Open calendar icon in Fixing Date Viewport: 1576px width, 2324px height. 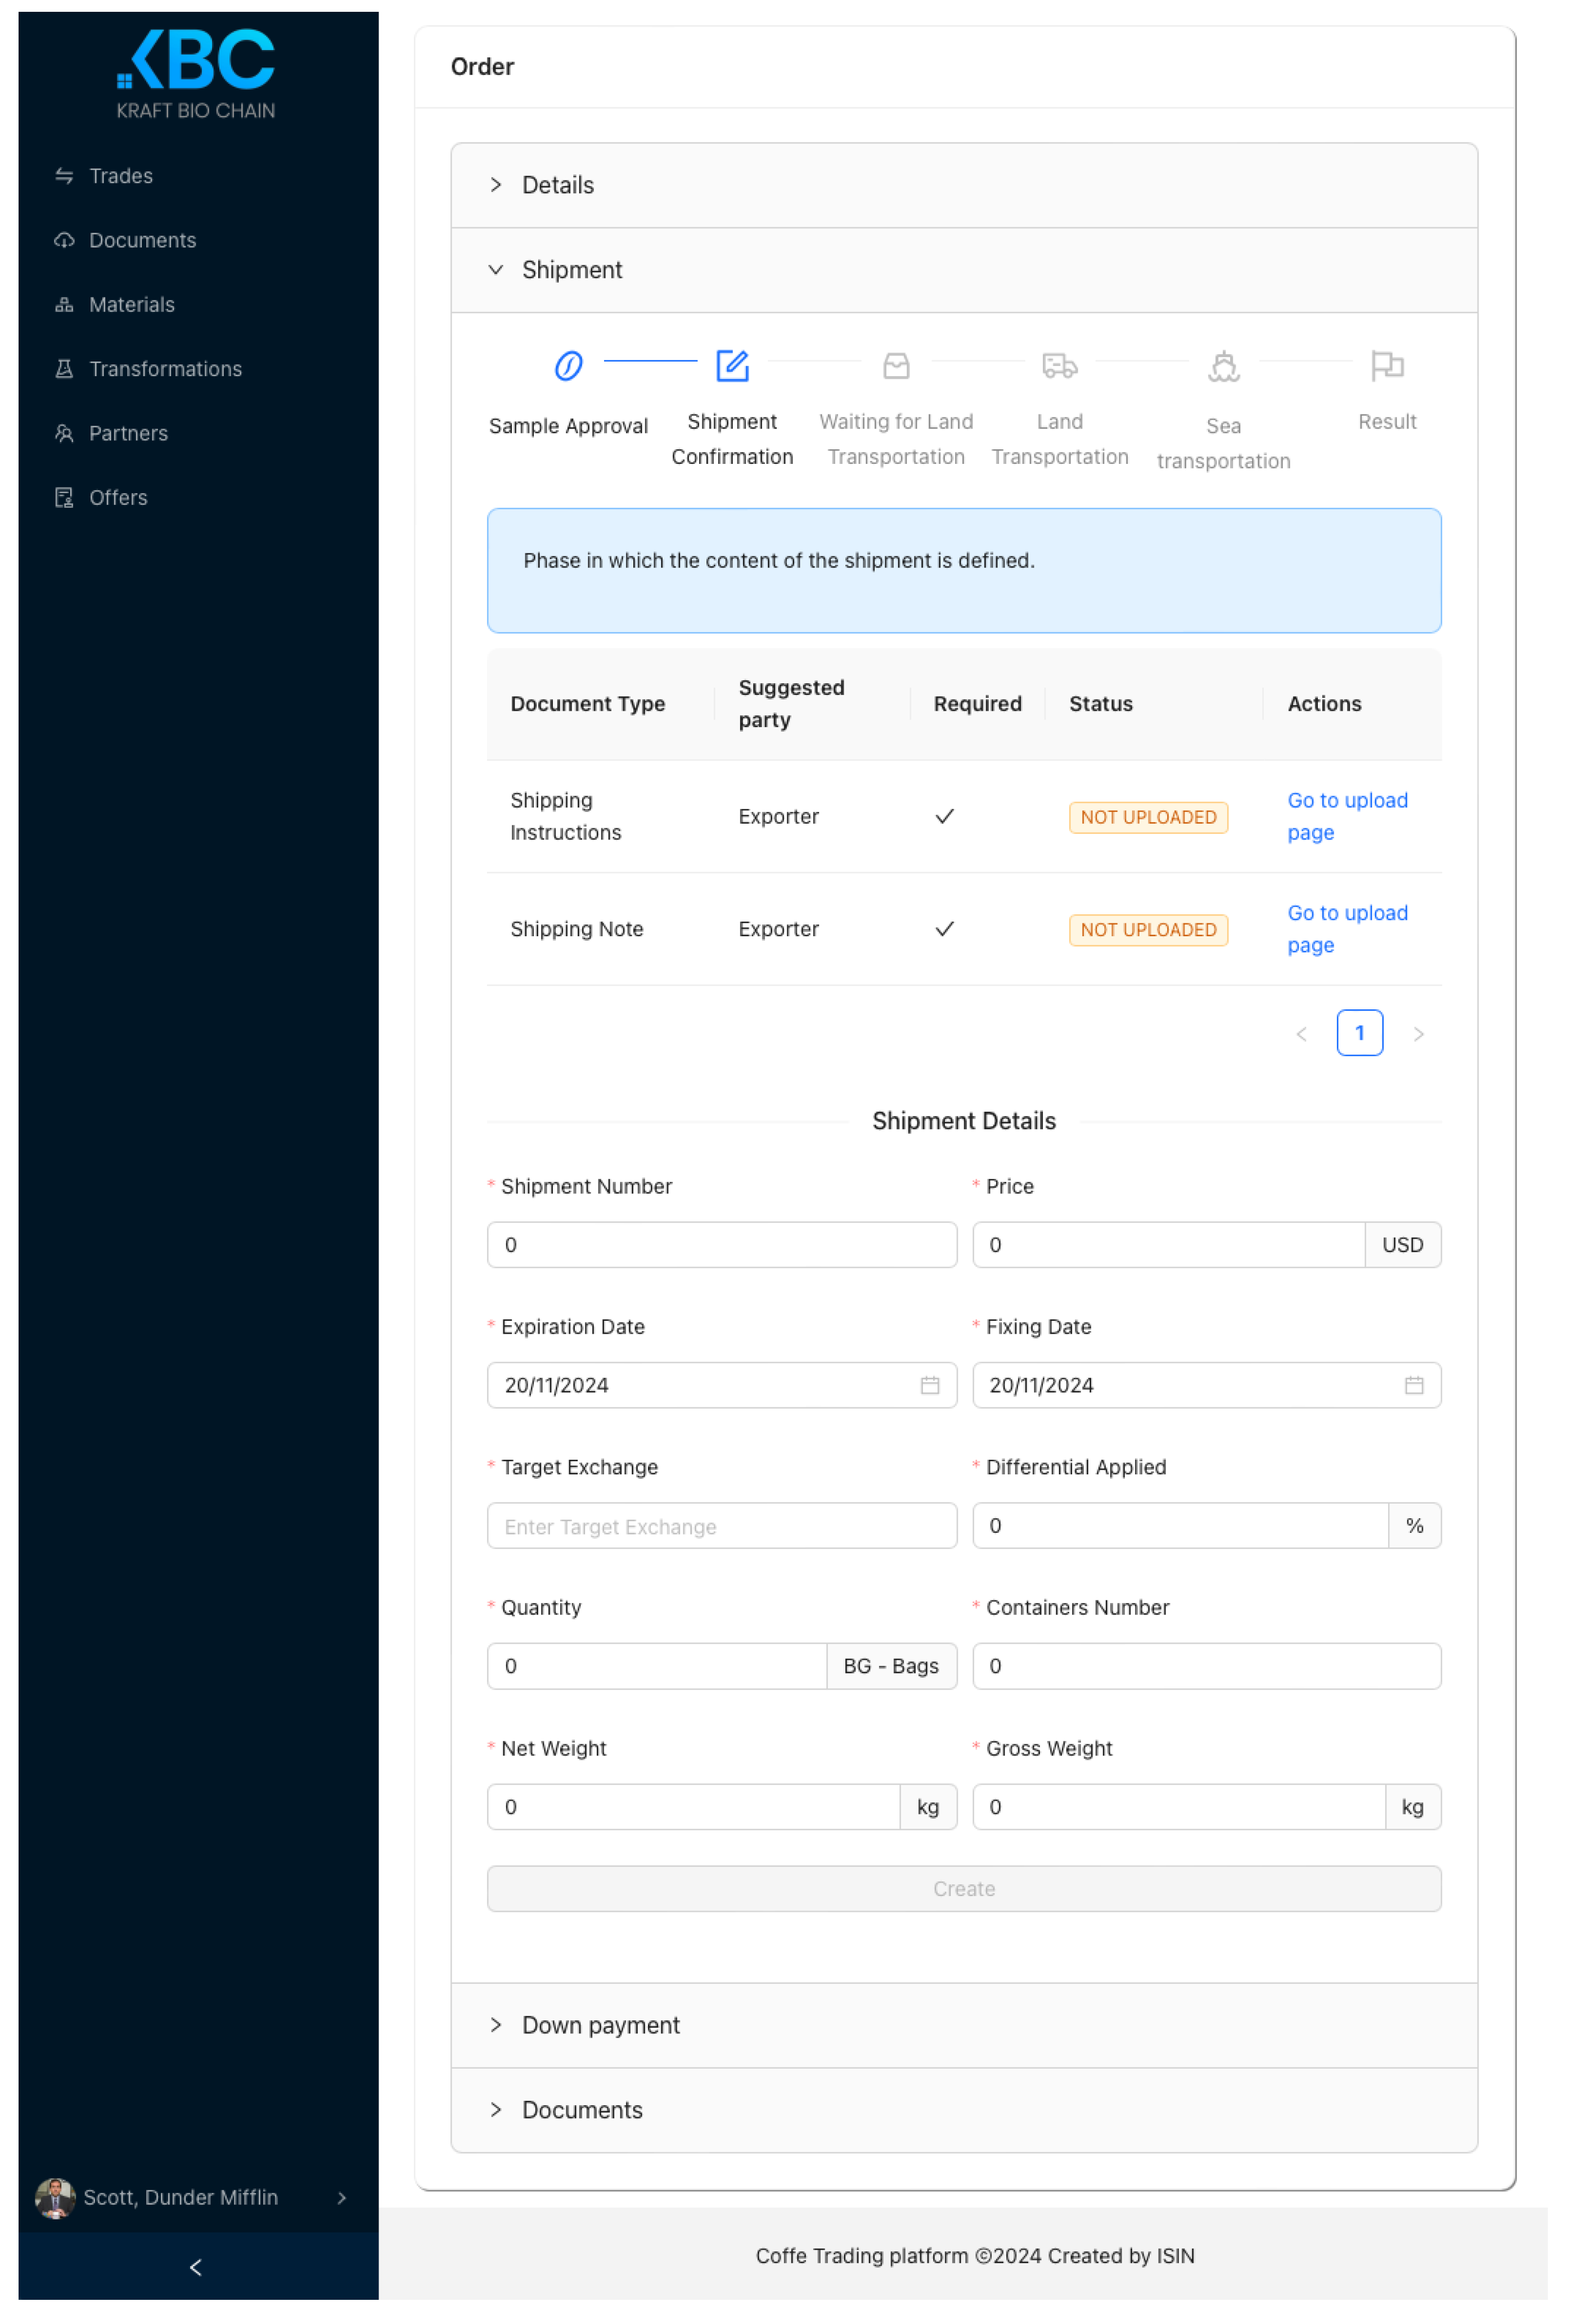click(1413, 1385)
